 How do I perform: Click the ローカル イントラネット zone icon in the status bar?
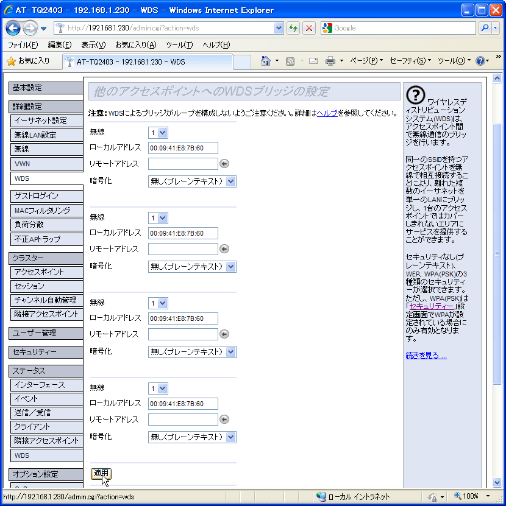pos(321,497)
